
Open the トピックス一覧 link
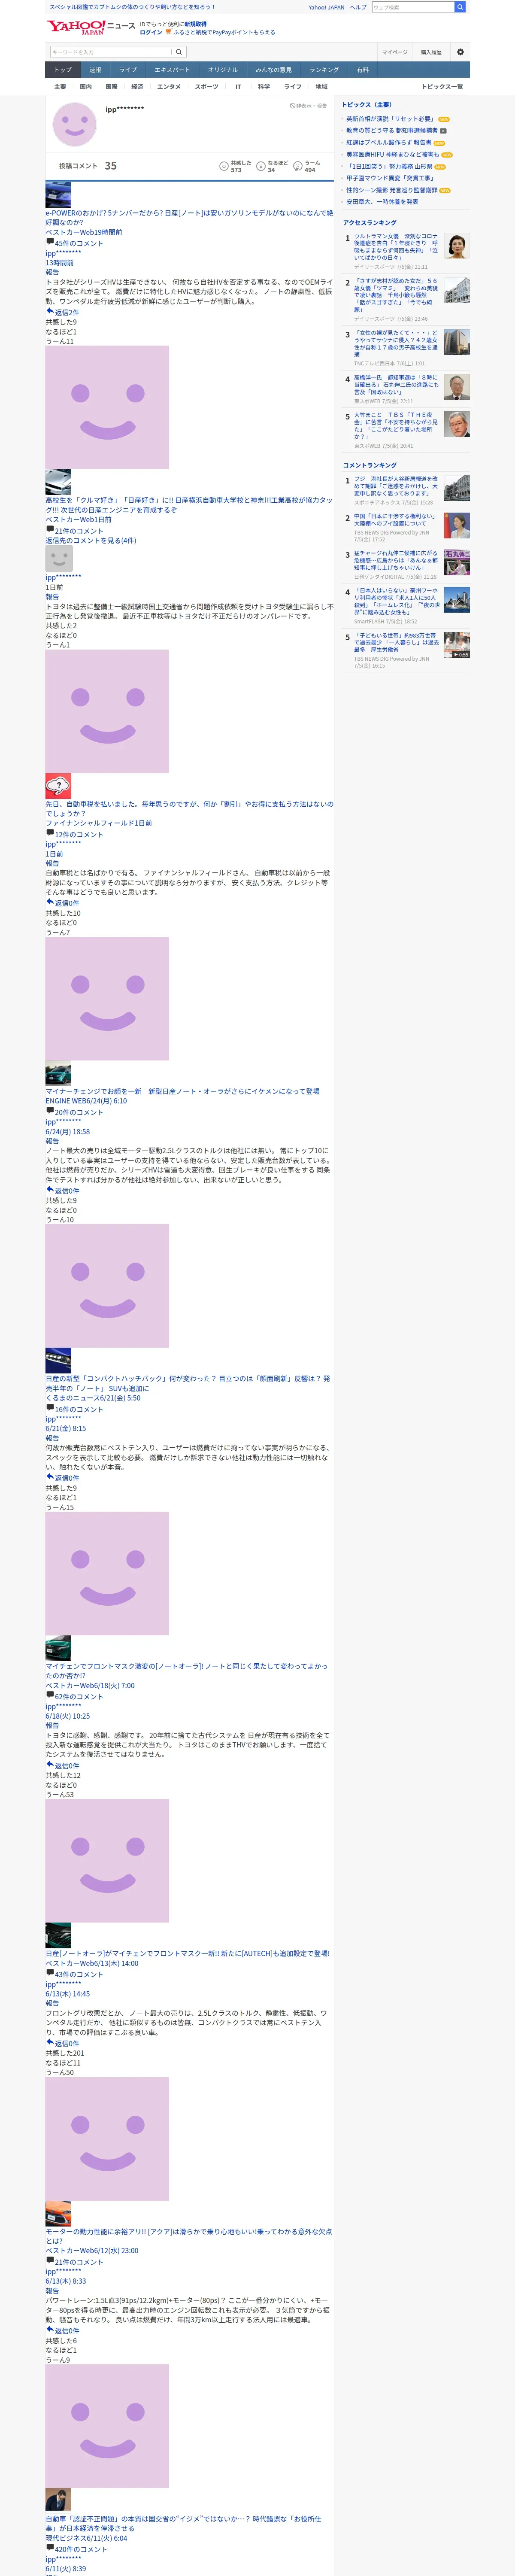pyautogui.click(x=442, y=87)
